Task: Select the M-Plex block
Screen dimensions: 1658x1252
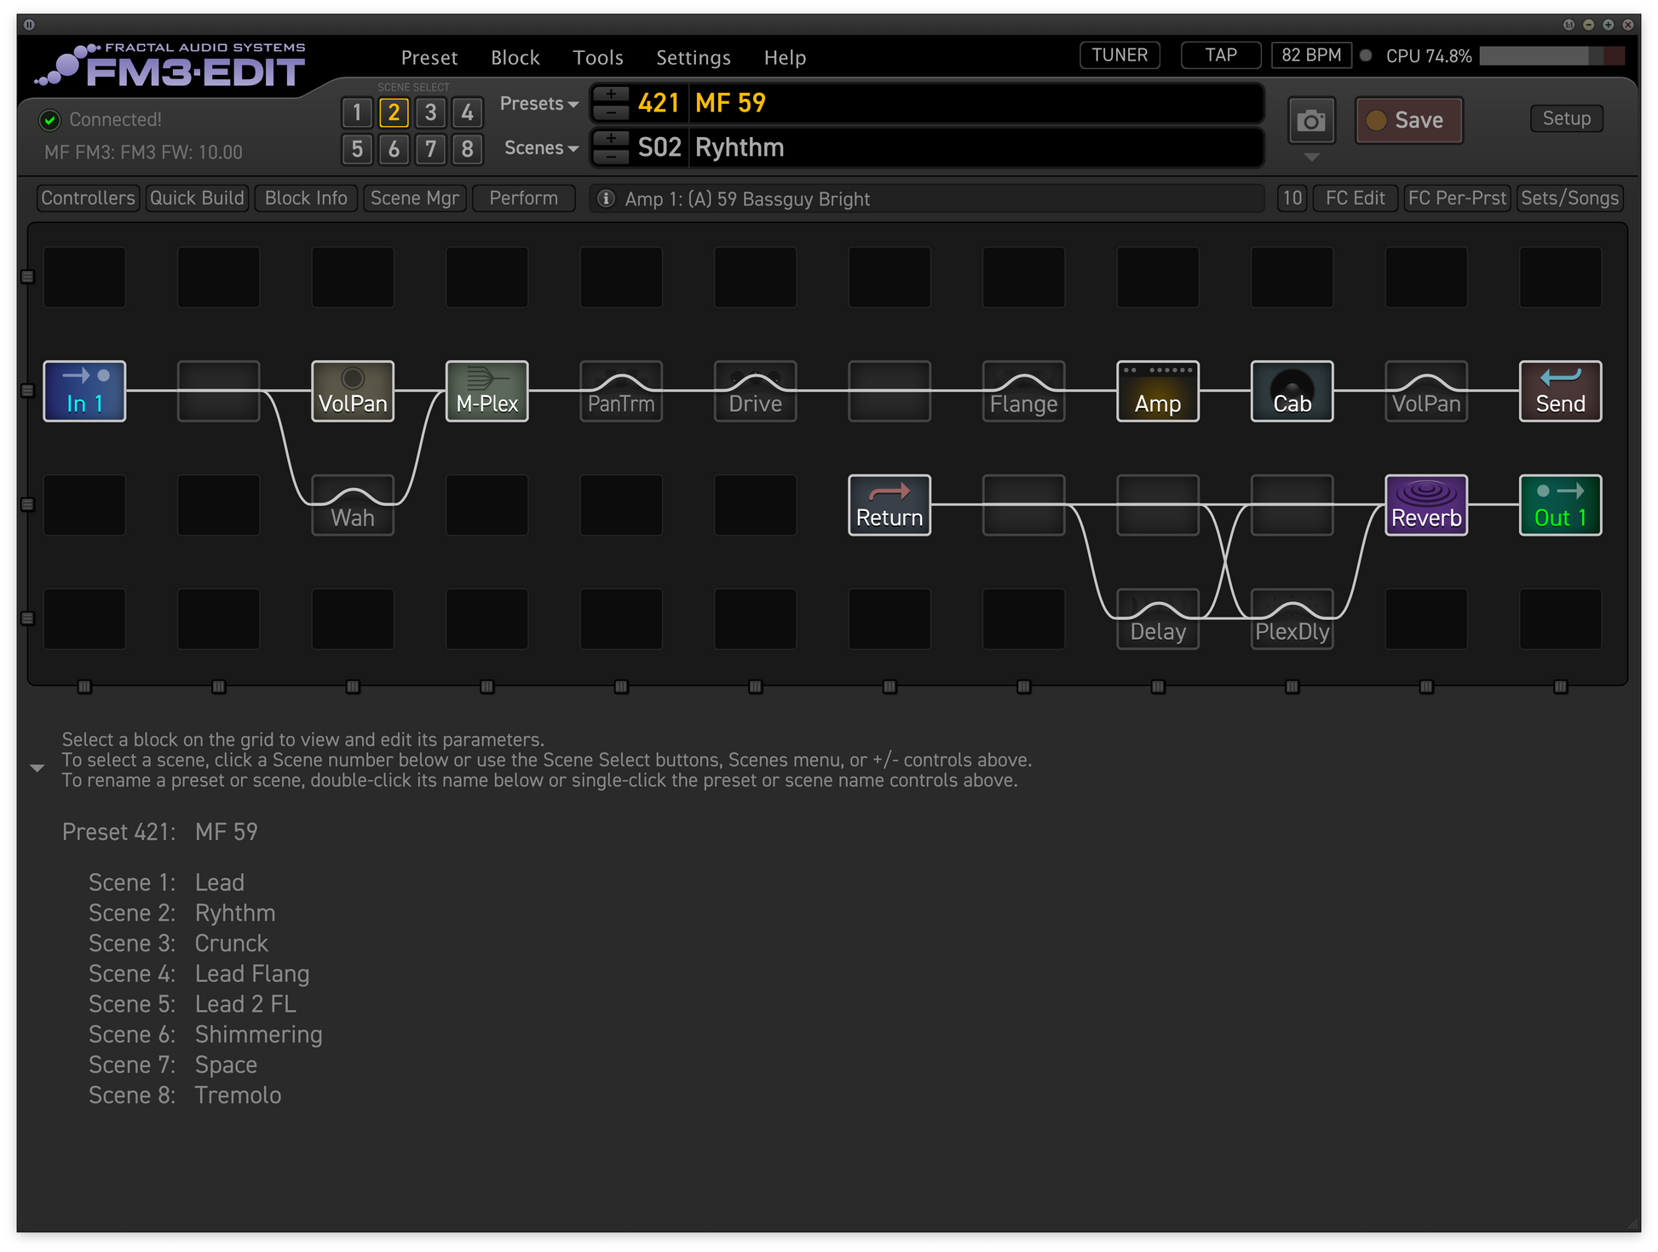Action: (486, 391)
